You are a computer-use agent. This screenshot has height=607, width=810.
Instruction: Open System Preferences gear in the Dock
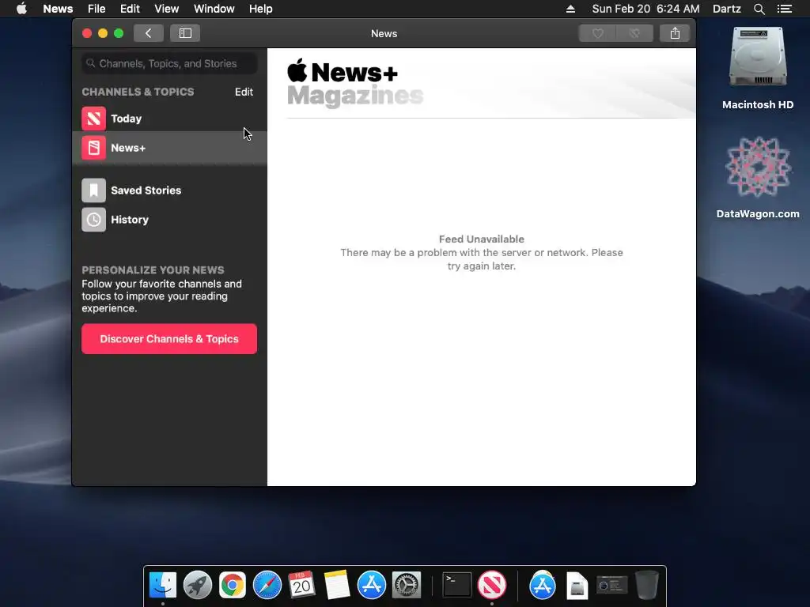407,586
